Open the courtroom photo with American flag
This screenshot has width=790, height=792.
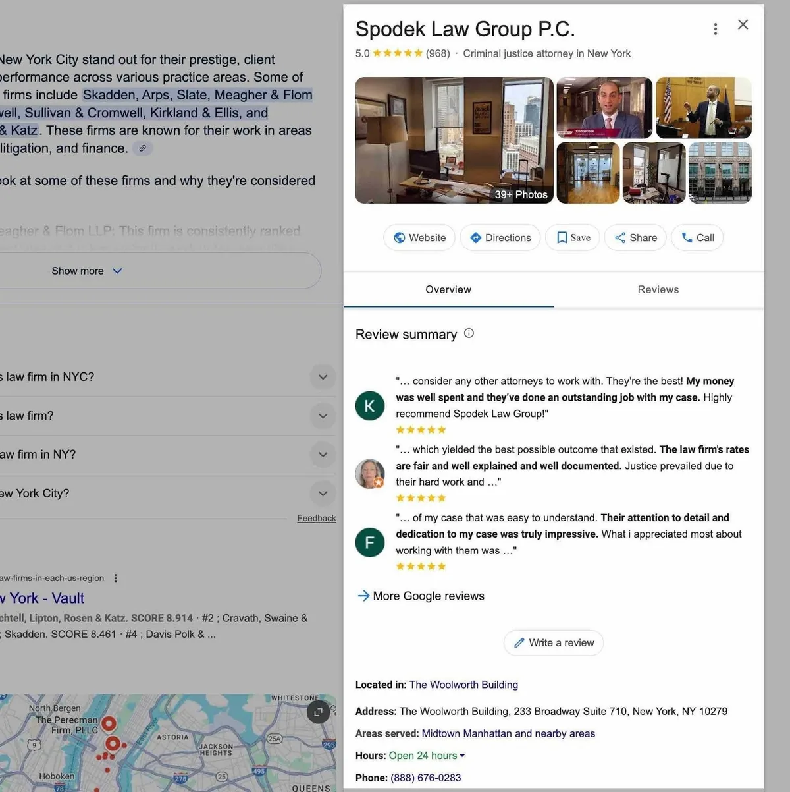pyautogui.click(x=704, y=107)
